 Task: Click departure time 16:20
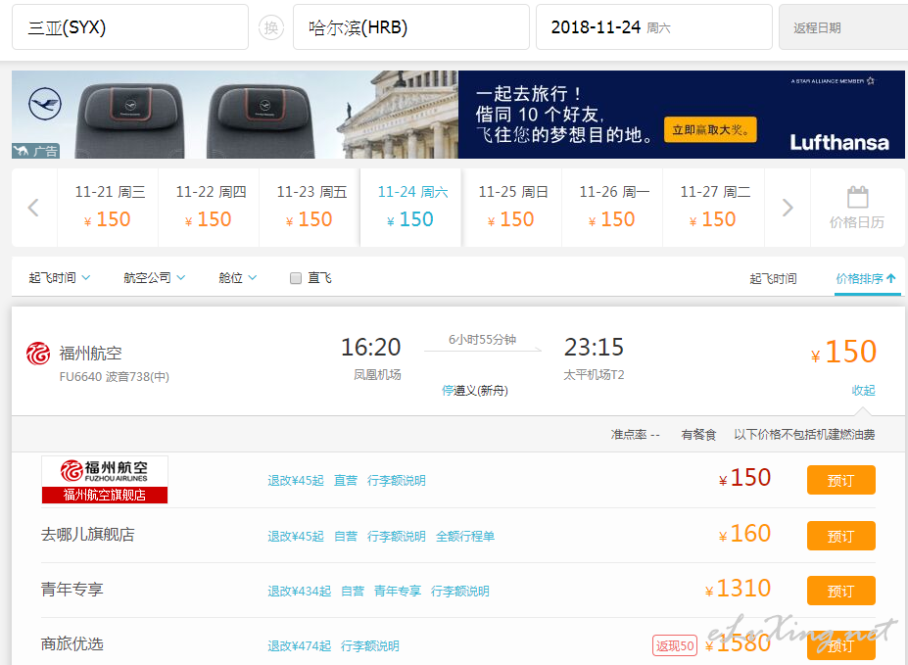coord(370,348)
